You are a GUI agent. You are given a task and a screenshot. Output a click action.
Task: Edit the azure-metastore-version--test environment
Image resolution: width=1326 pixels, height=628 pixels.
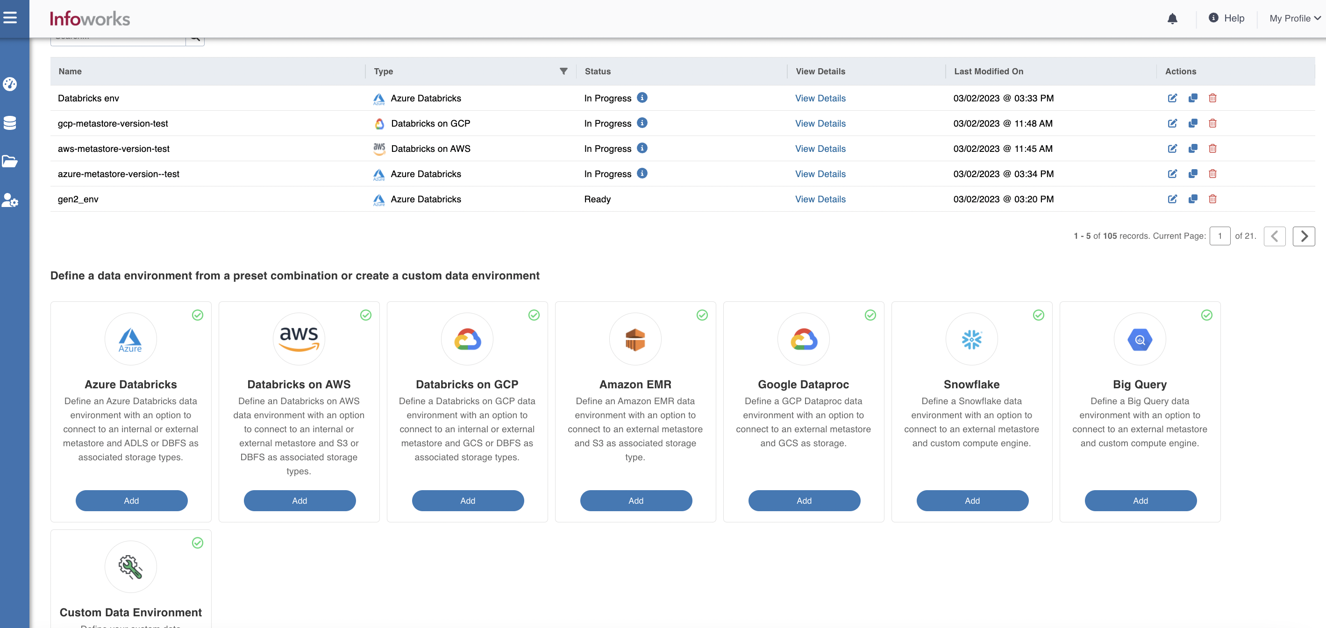[x=1172, y=173]
